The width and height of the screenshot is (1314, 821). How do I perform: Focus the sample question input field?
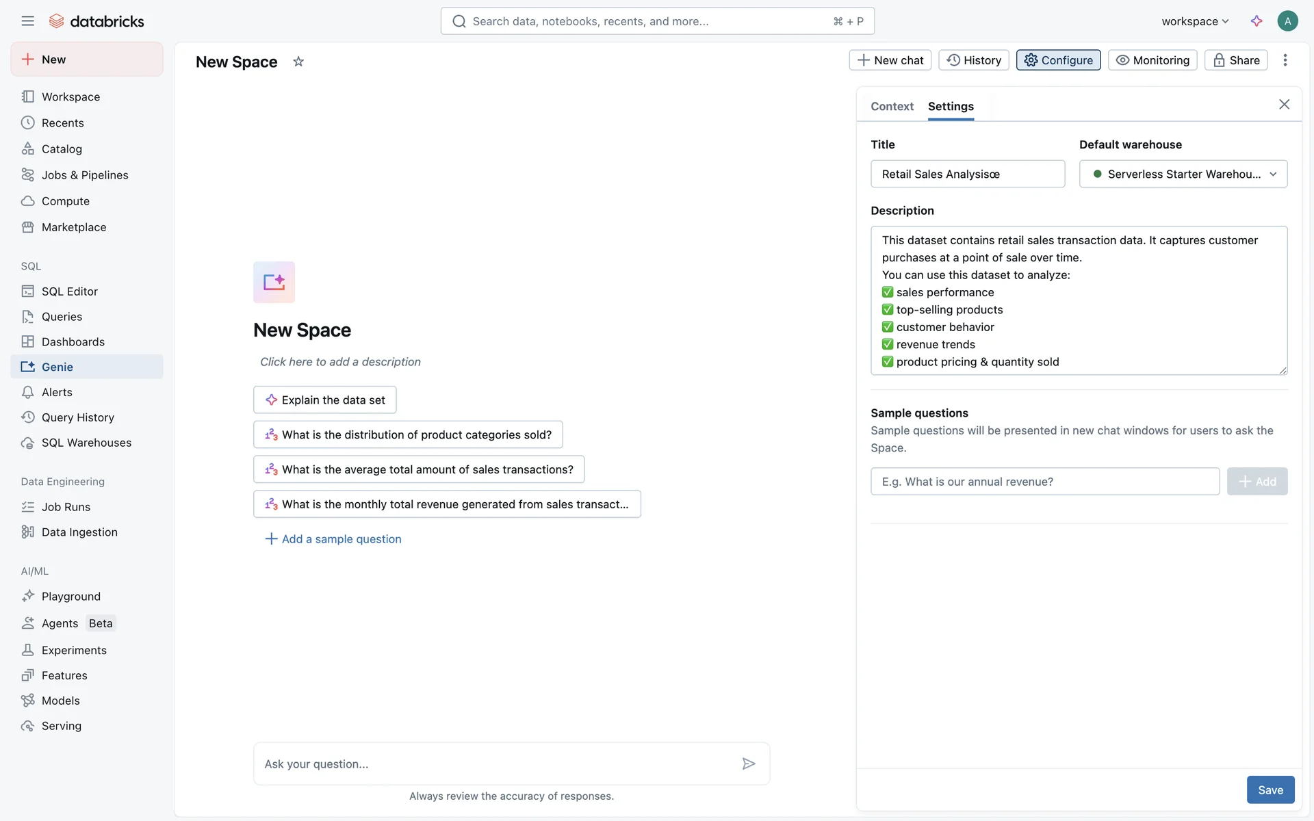click(x=1044, y=482)
